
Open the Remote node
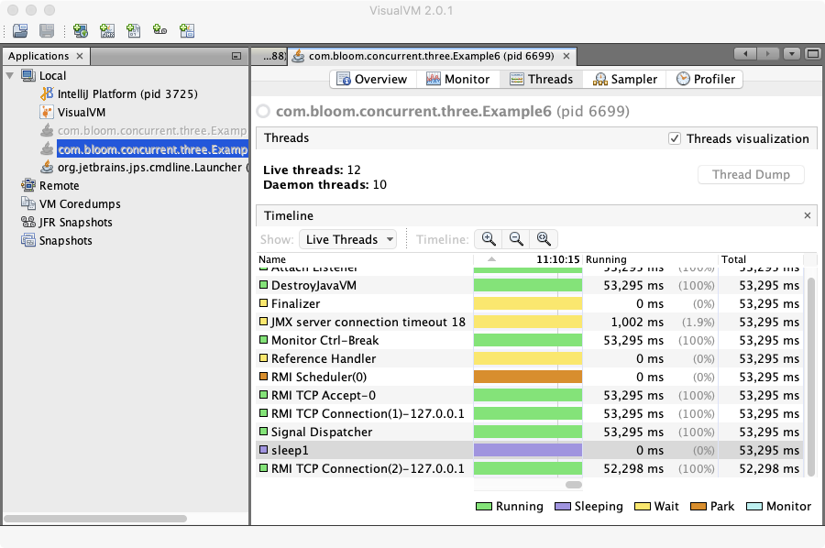pyautogui.click(x=59, y=186)
